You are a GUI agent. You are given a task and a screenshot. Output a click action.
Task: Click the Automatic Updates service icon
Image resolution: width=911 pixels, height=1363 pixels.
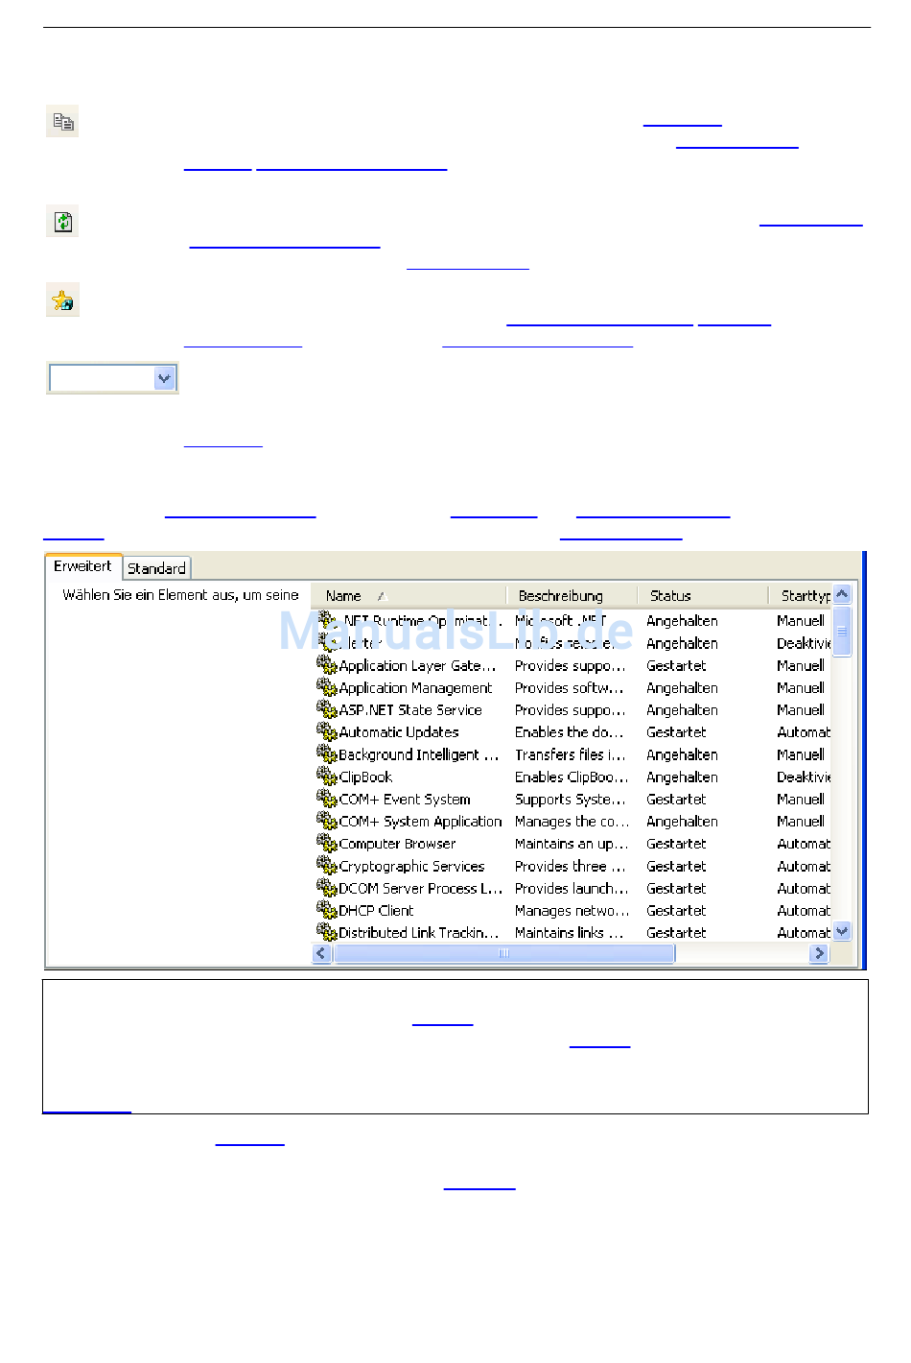coord(326,731)
